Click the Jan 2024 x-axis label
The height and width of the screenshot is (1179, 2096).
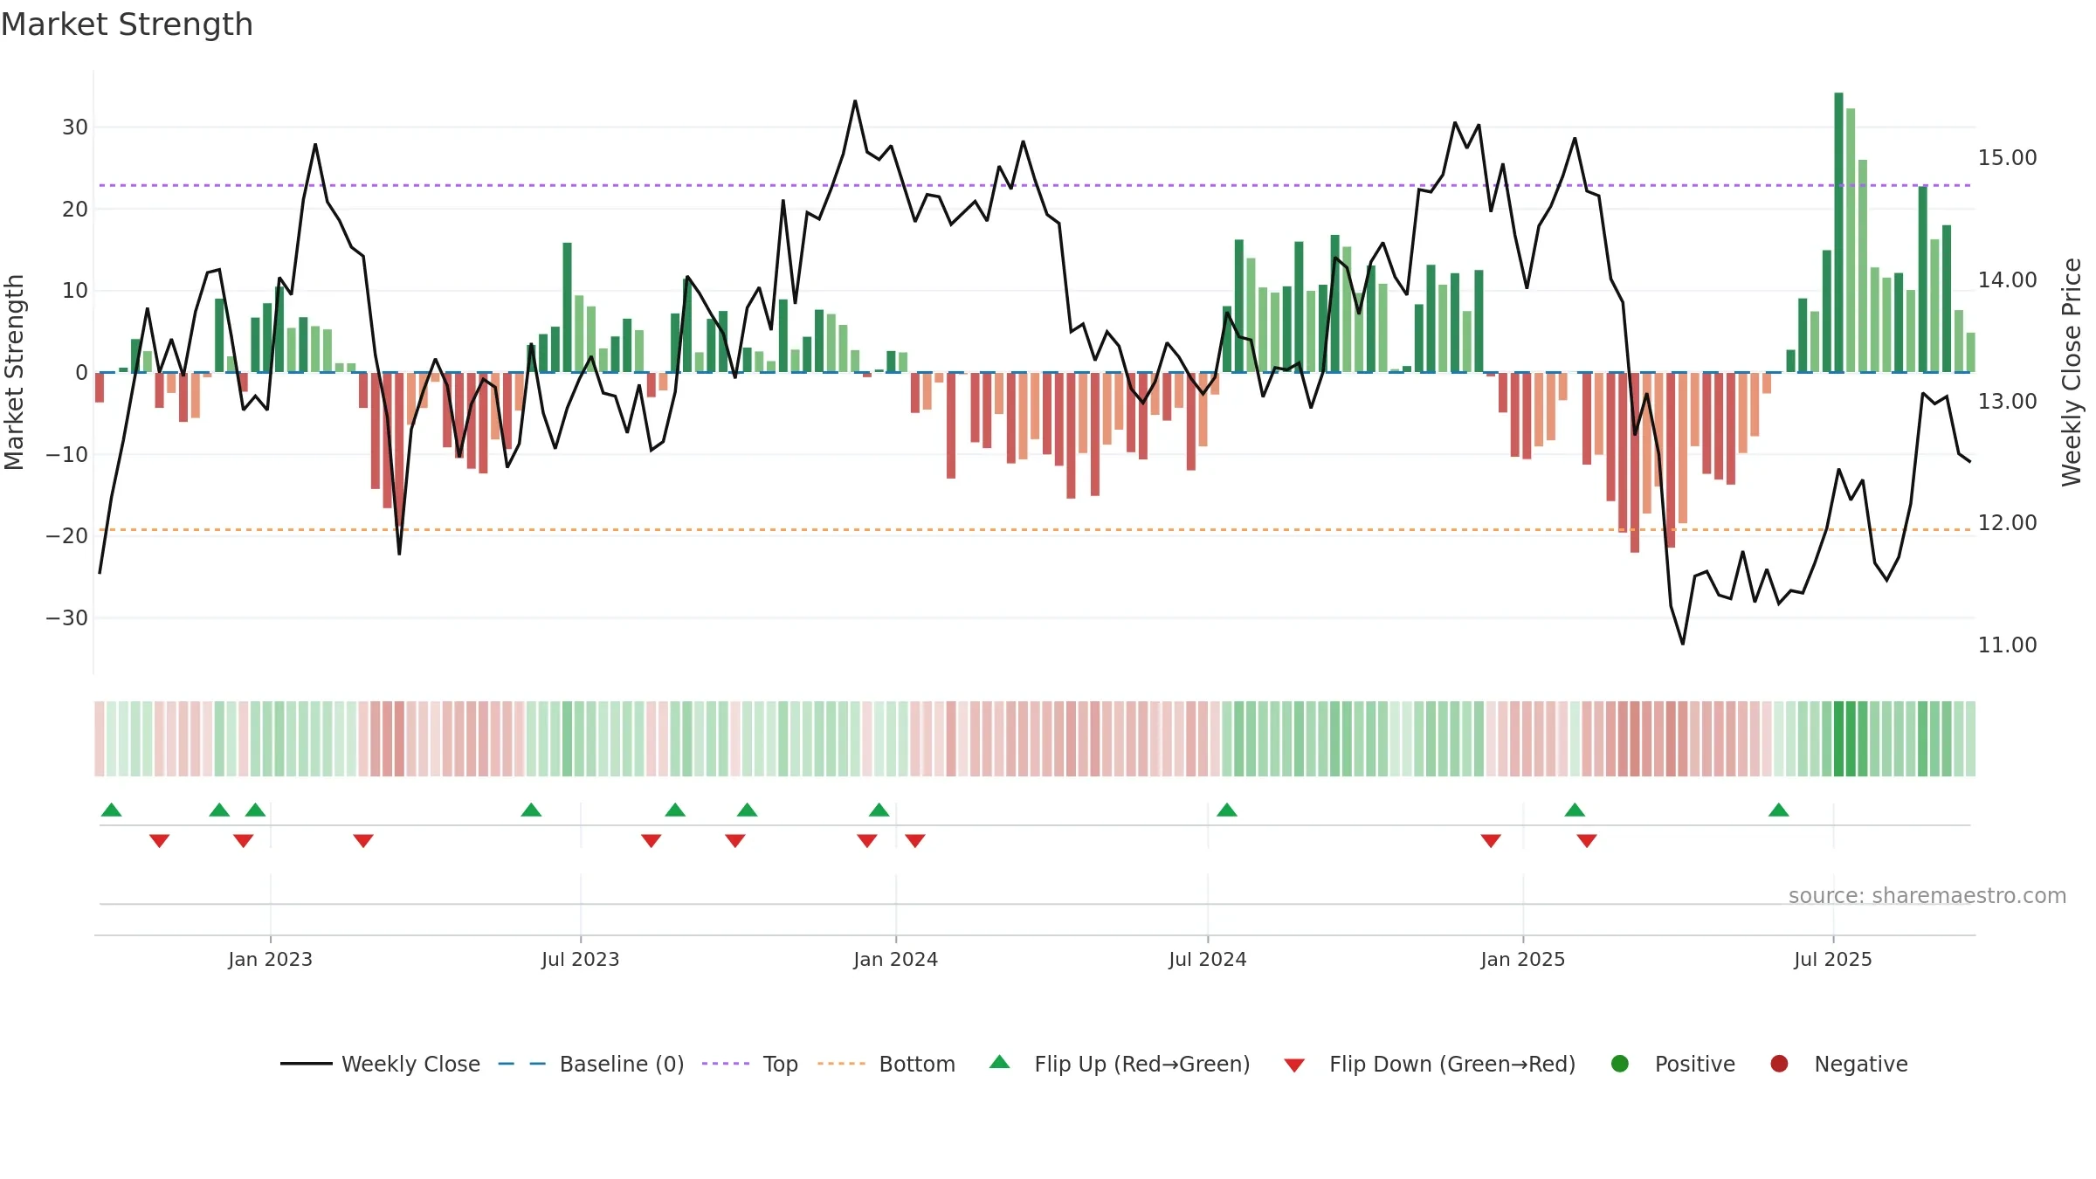click(x=896, y=959)
